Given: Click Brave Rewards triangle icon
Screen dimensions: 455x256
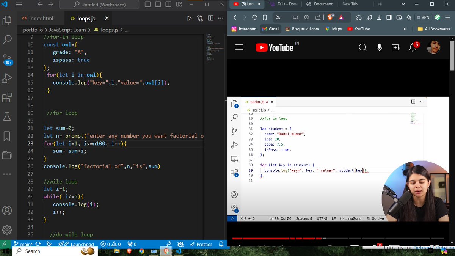Looking at the screenshot, I should (341, 17).
